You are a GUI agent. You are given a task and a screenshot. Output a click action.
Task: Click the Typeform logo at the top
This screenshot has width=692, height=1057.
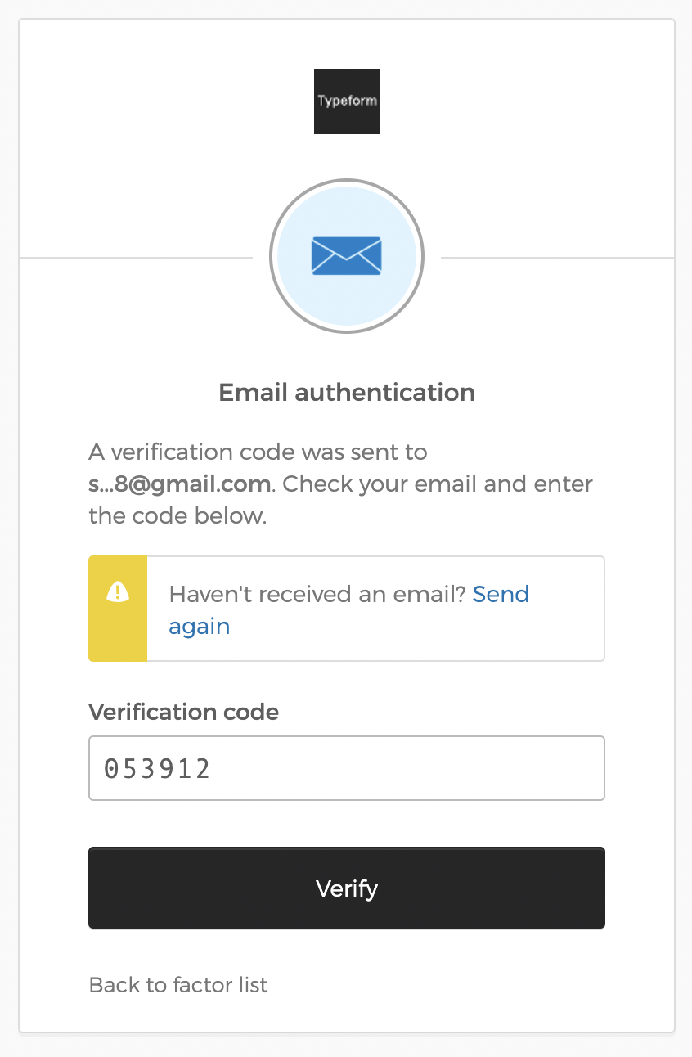(347, 101)
